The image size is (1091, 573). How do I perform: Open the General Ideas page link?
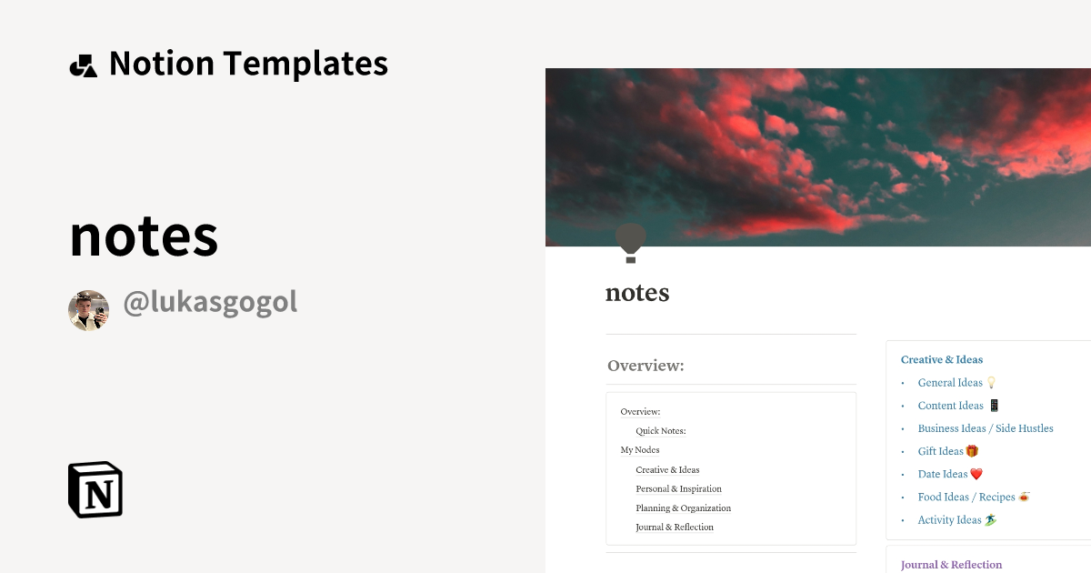pos(948,382)
